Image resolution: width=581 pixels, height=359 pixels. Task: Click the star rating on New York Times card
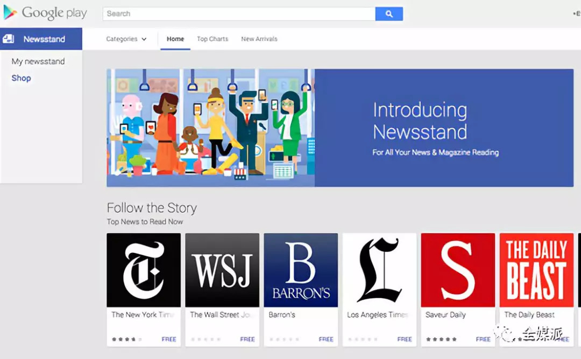tap(127, 339)
